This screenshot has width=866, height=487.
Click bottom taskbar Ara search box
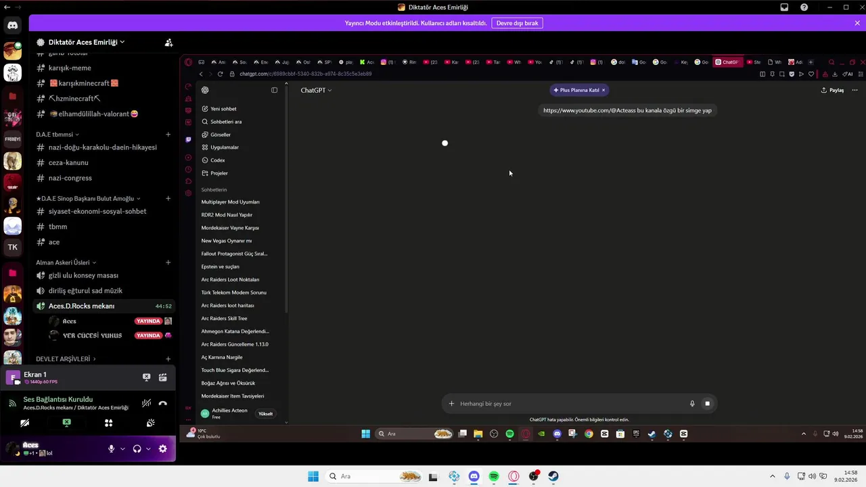pos(374,476)
